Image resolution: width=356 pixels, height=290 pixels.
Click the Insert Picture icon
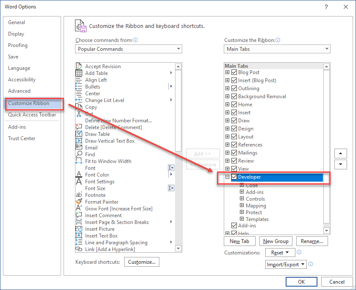(79, 229)
